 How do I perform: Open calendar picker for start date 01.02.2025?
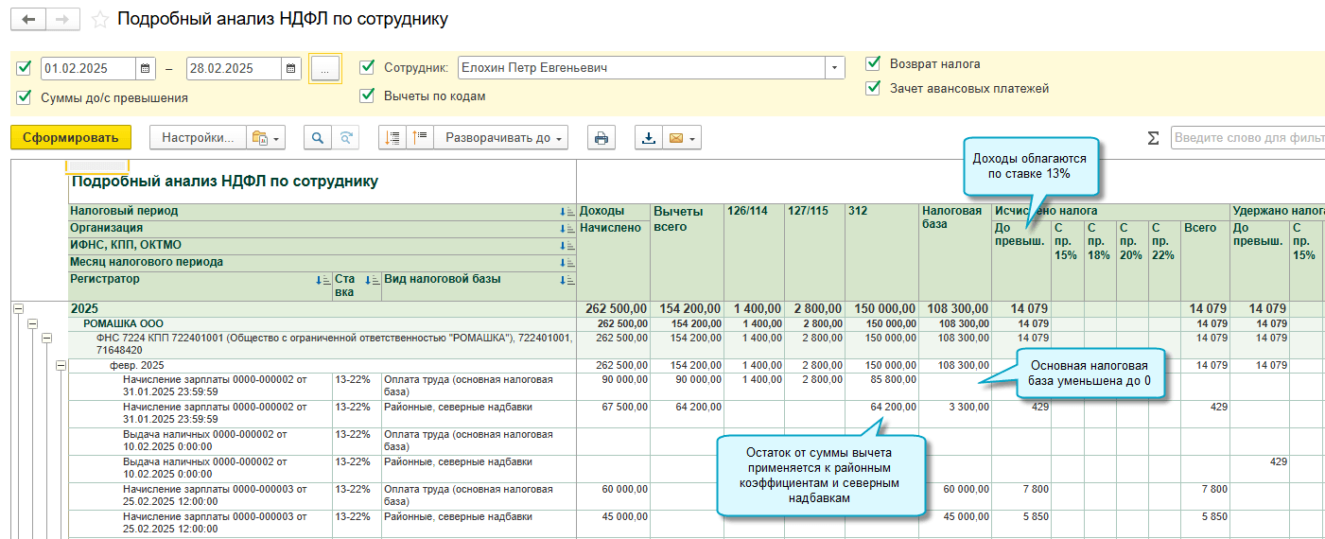pos(146,68)
